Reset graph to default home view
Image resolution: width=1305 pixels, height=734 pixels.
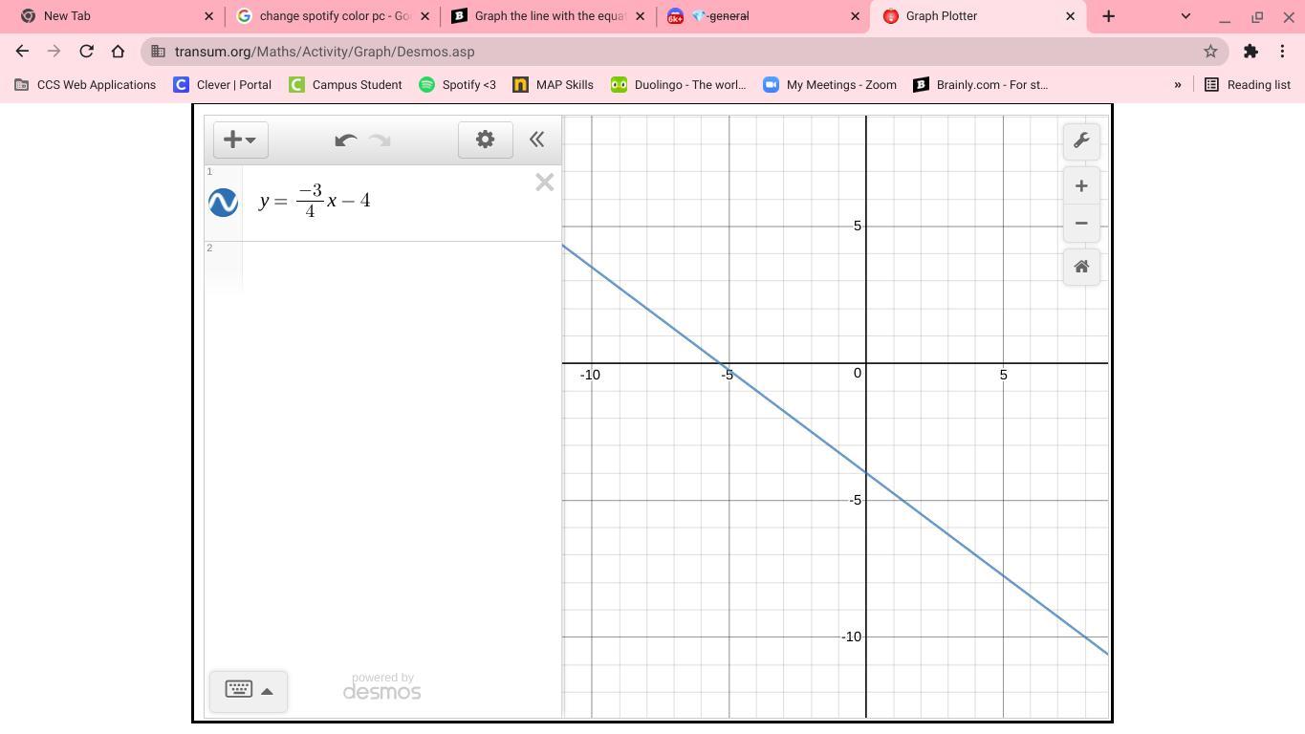[1081, 267]
